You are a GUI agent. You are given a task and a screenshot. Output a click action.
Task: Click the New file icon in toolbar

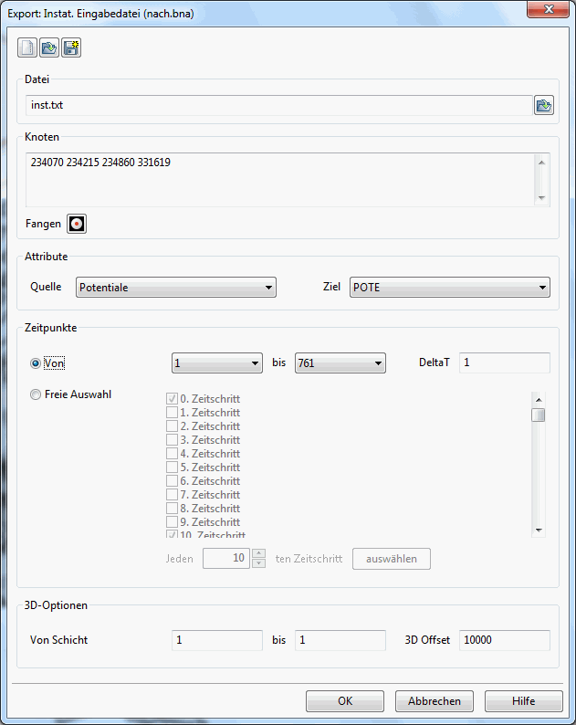pos(28,47)
